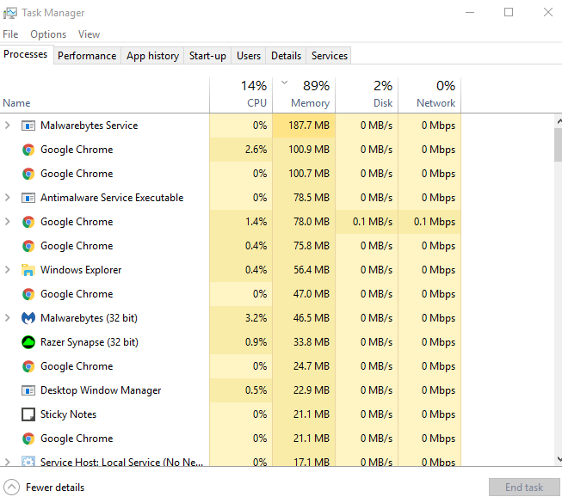Select the Google Chrome icon using 100.9 MB
This screenshot has width=562, height=503.
(28, 150)
